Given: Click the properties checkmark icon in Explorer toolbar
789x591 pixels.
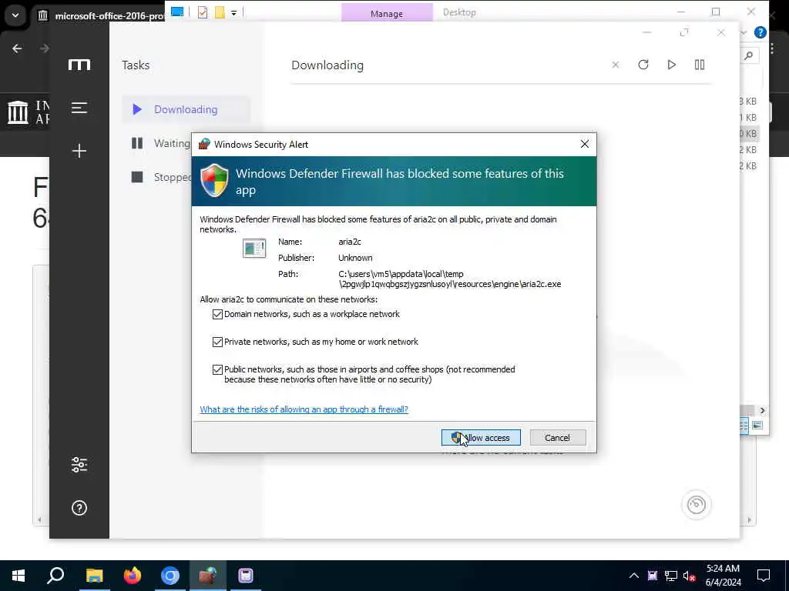Looking at the screenshot, I should pyautogui.click(x=203, y=12).
